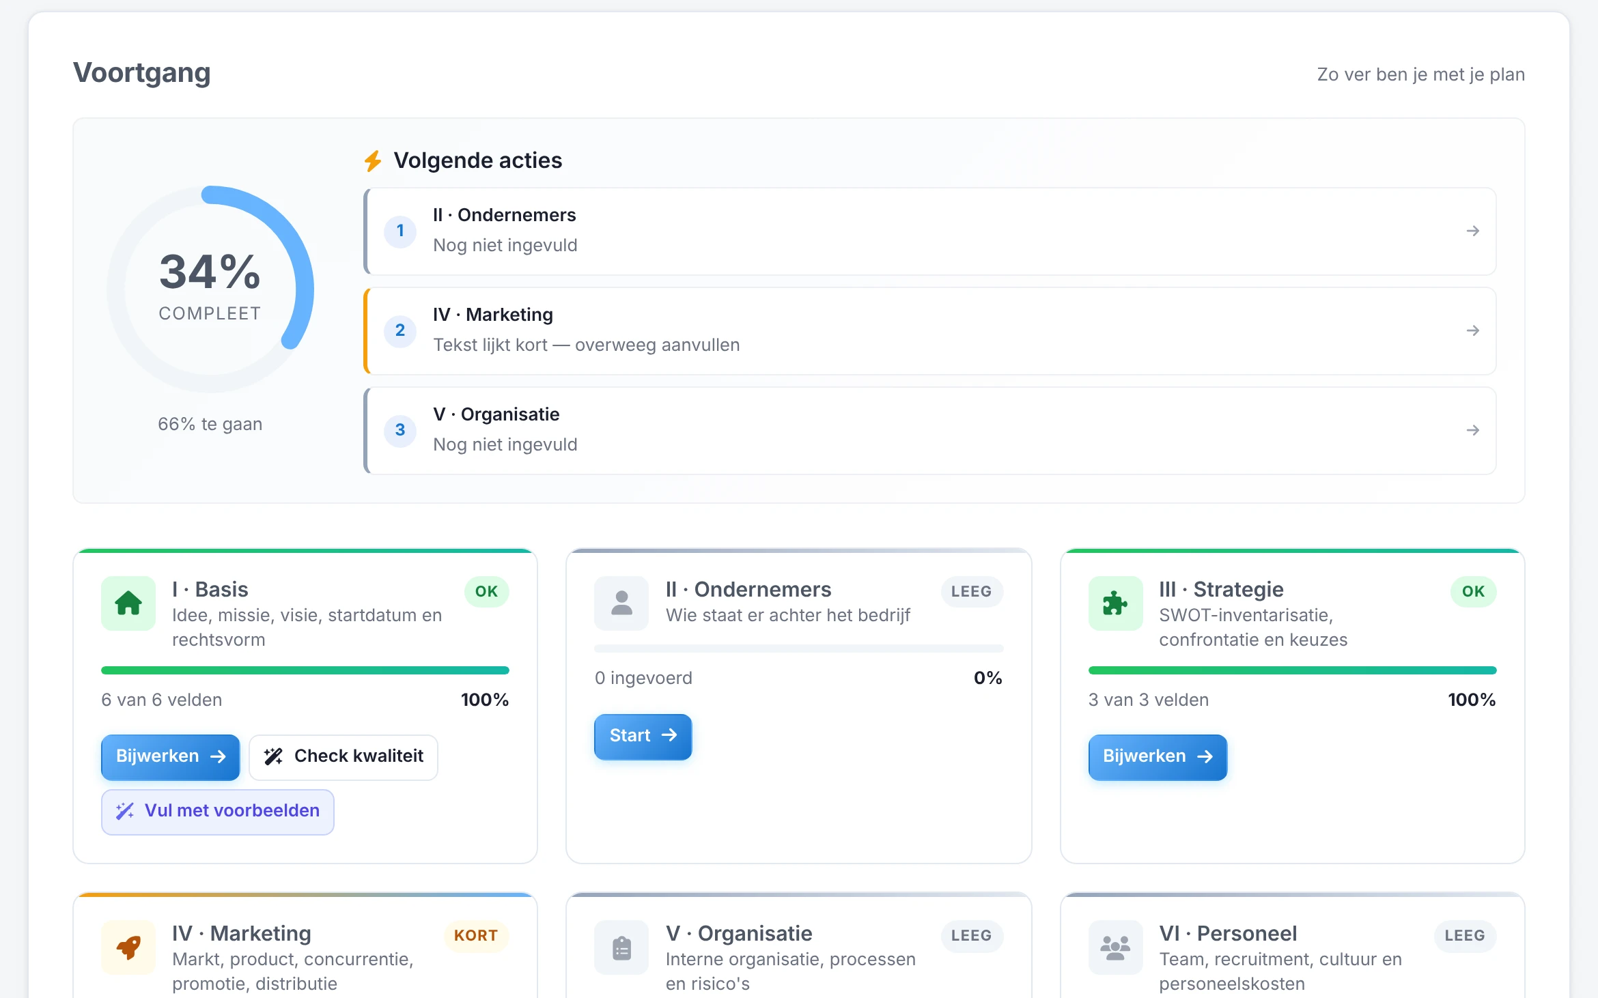Click the 34% circular progress ring

[210, 289]
